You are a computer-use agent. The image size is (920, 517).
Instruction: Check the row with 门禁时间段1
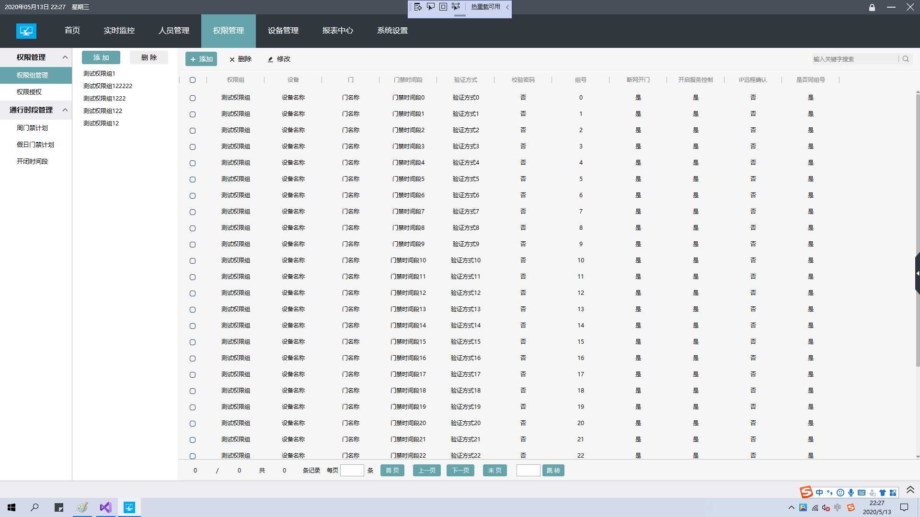[x=193, y=114]
